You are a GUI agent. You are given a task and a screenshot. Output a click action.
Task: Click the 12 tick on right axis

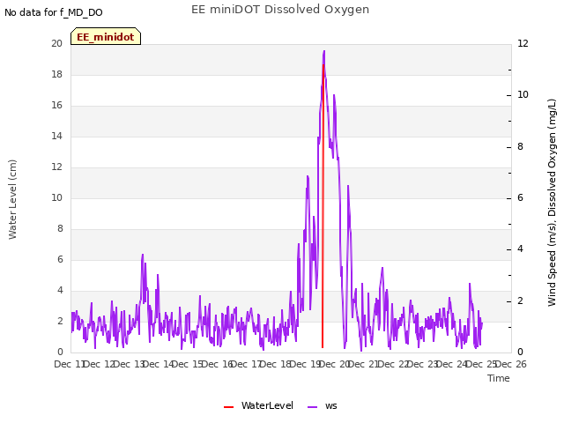pos(523,43)
